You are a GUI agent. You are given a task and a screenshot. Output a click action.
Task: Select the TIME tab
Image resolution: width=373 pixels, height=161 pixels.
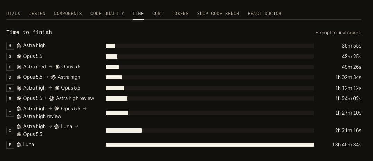point(138,14)
